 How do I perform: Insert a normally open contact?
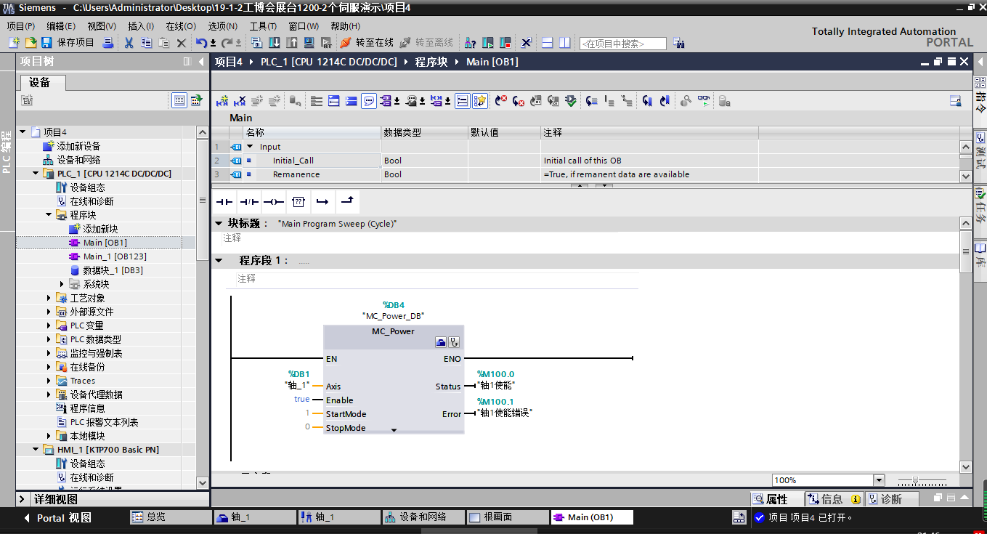pyautogui.click(x=224, y=201)
